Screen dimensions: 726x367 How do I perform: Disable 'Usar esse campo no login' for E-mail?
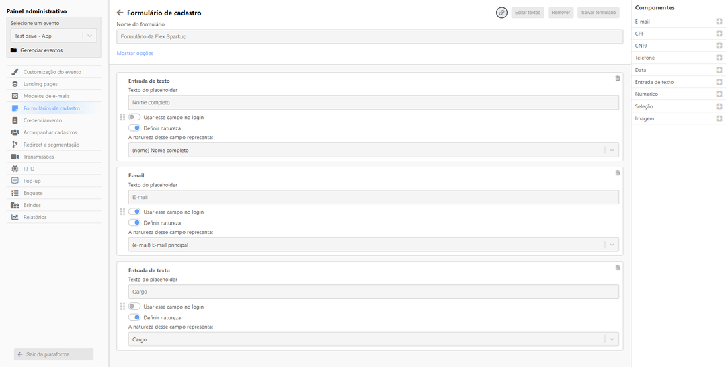click(x=134, y=212)
